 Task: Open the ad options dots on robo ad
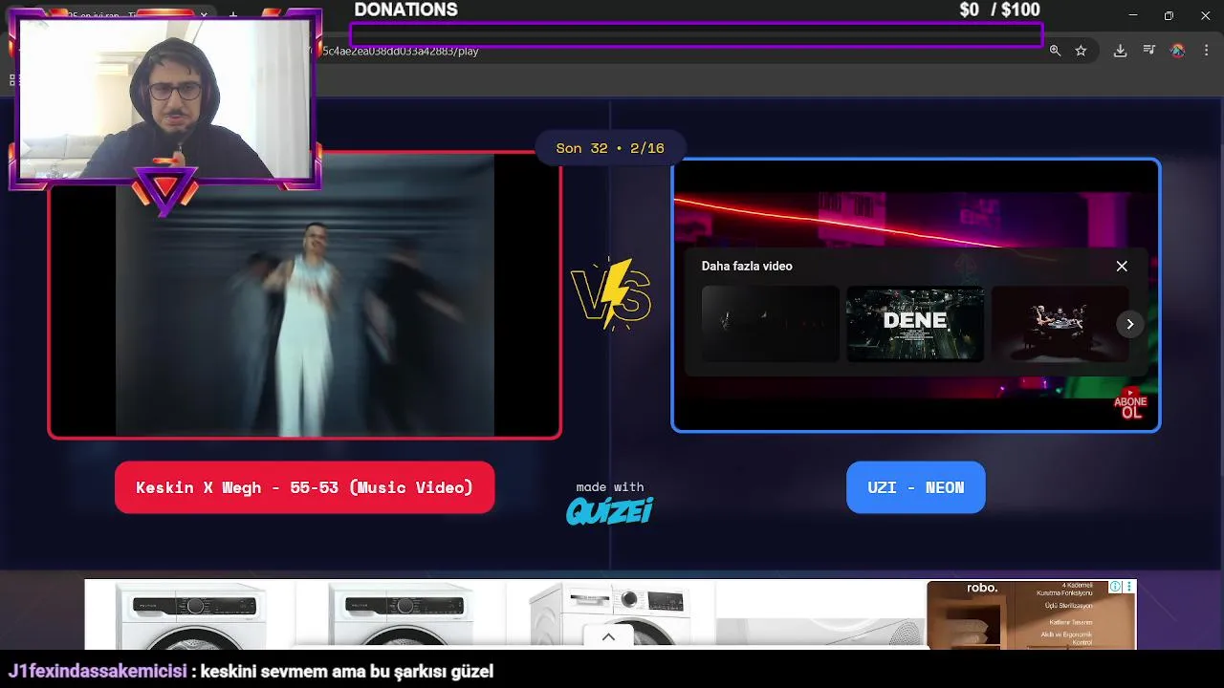pos(1129,587)
